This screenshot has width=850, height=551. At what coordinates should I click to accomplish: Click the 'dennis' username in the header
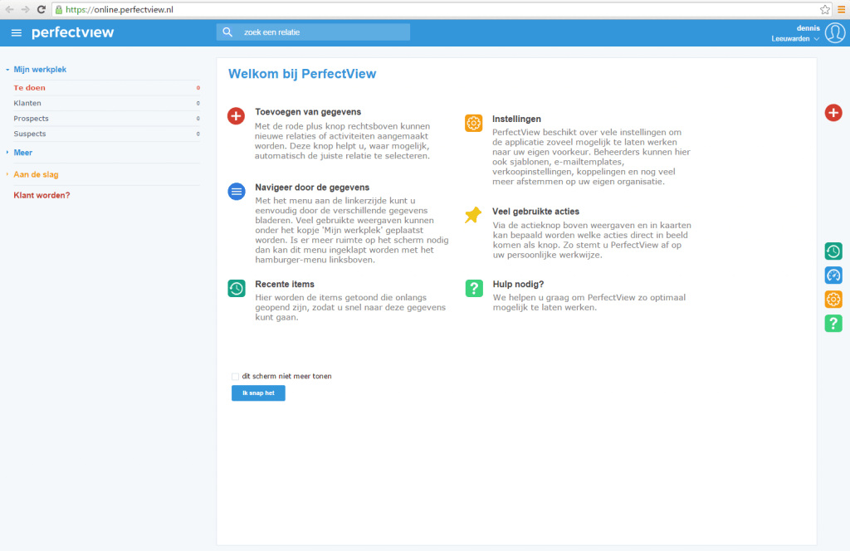click(x=808, y=28)
